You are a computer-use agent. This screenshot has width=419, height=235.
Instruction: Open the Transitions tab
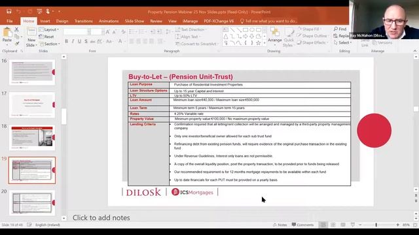84,21
